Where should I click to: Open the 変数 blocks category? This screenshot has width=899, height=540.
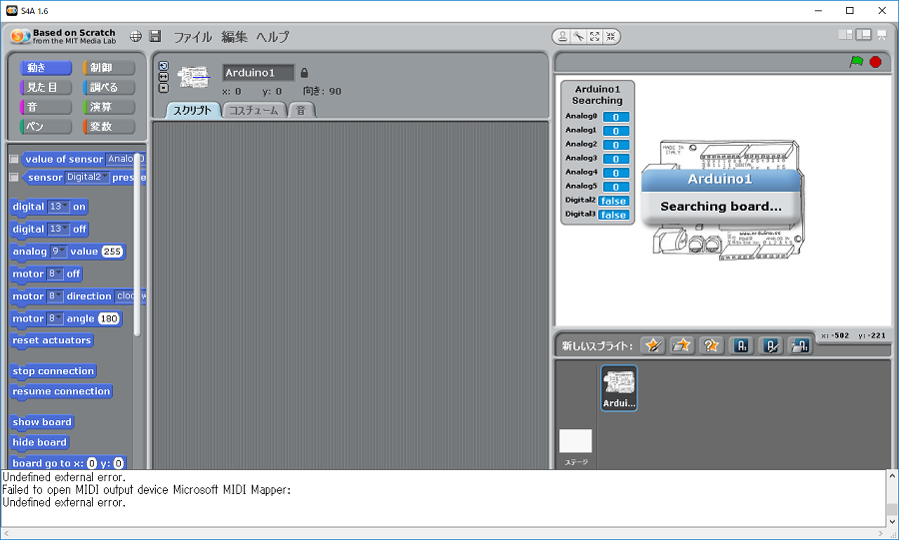coord(109,126)
